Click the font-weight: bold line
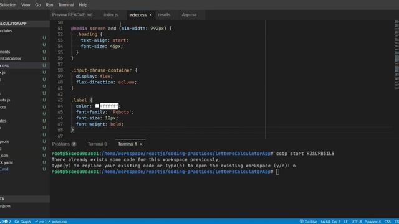The height and width of the screenshot is (224, 399). tap(100, 124)
